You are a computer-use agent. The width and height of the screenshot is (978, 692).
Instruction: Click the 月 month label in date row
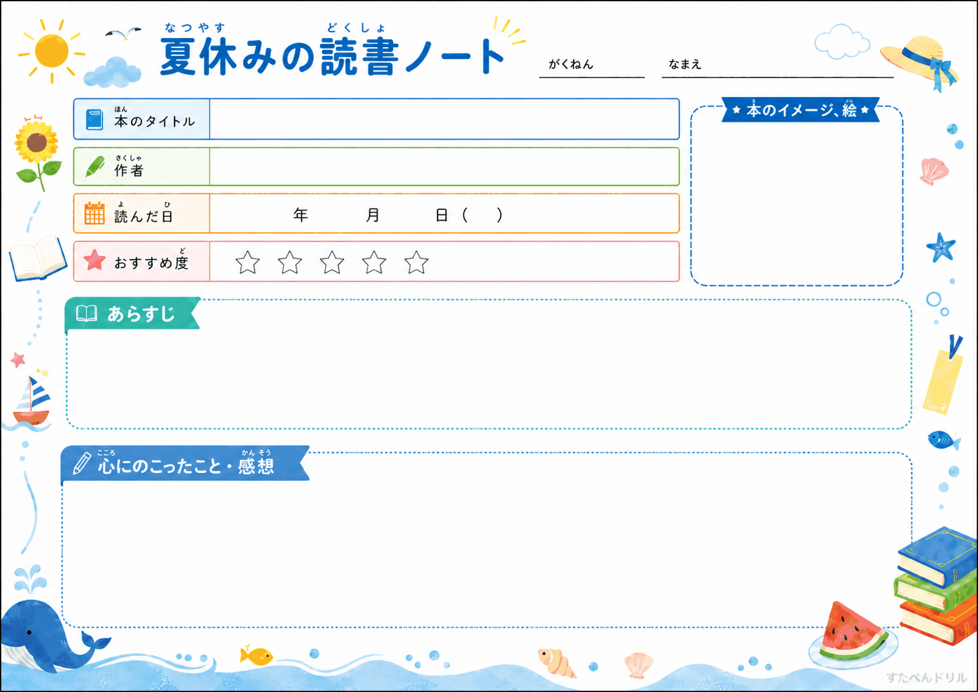pos(373,215)
